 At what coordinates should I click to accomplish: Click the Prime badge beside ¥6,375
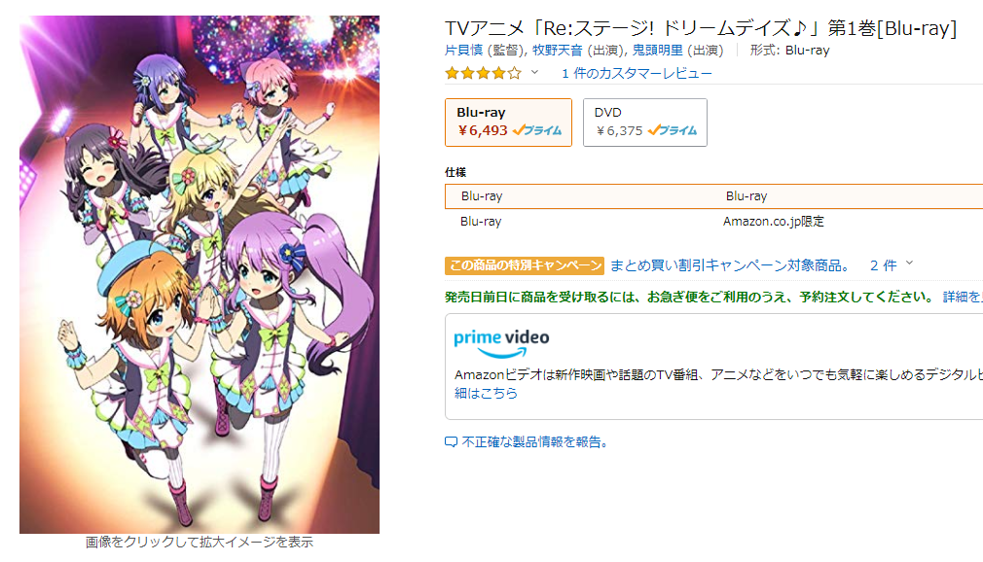673,130
